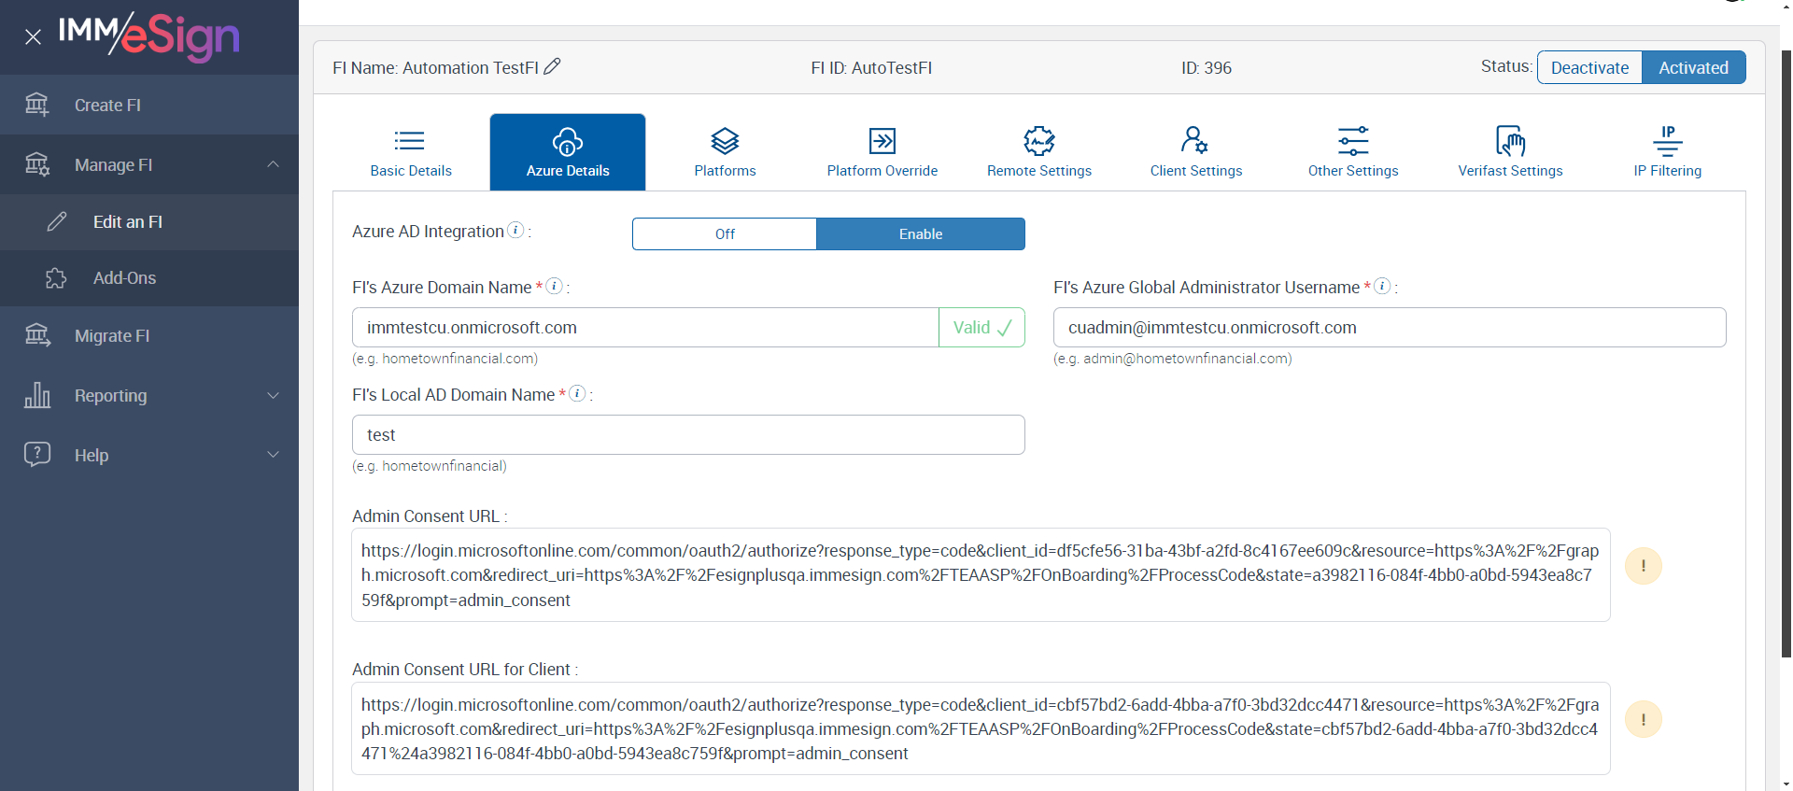The height and width of the screenshot is (791, 1793).
Task: Click the FI's Local AD Domain Name field
Action: (x=688, y=435)
